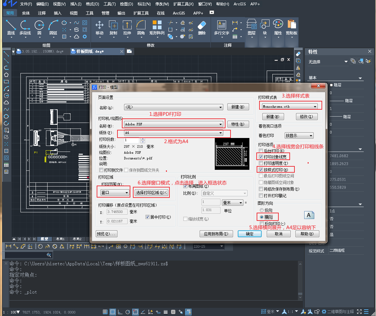The width and height of the screenshot is (376, 316).
Task: Open the 文件(F) menu
Action: point(26,4)
